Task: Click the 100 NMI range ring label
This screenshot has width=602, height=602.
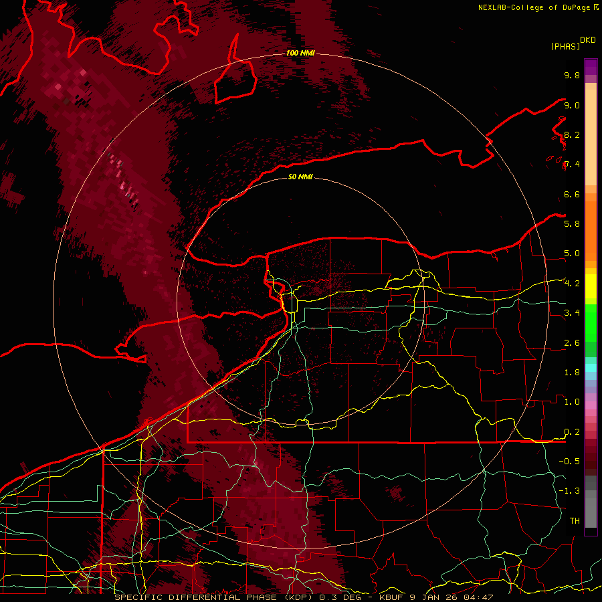Action: [300, 53]
